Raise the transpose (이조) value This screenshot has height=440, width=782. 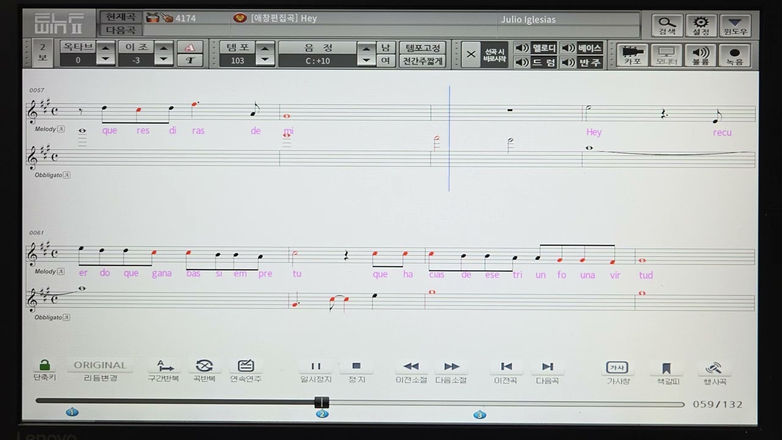[x=164, y=48]
